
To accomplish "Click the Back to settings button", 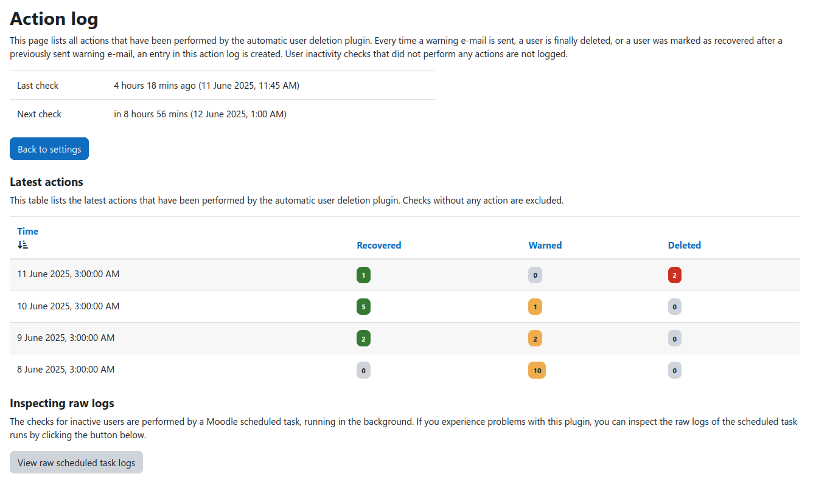I will click(x=49, y=149).
